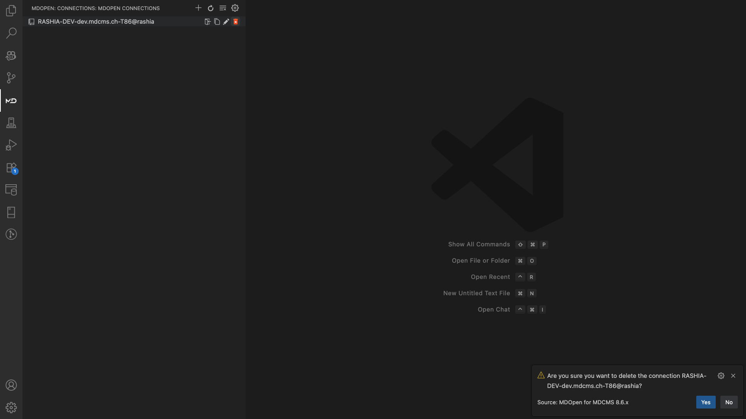
Task: Open the Manage gear menu at bottom
Action: [11, 407]
